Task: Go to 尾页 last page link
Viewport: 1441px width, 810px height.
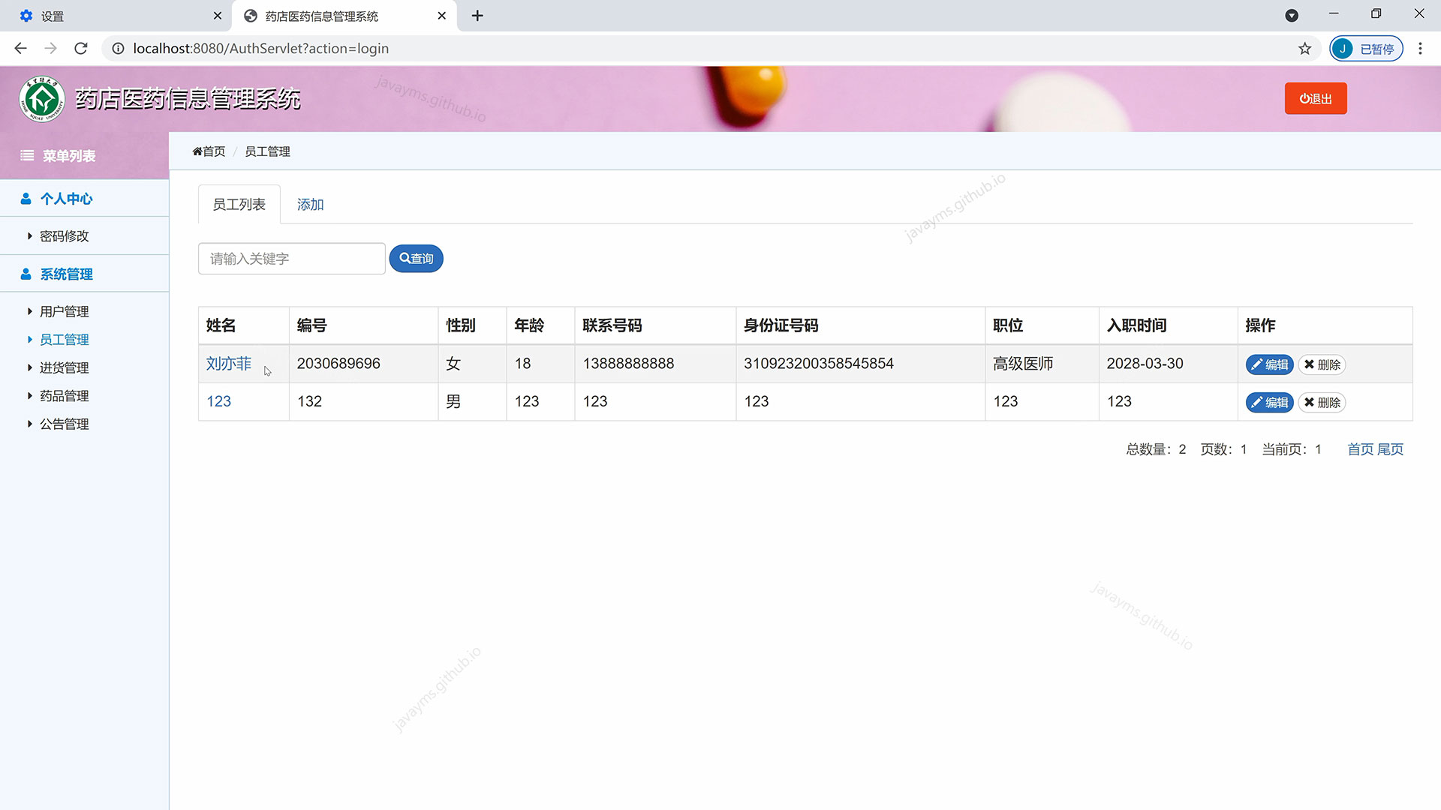Action: (1390, 449)
